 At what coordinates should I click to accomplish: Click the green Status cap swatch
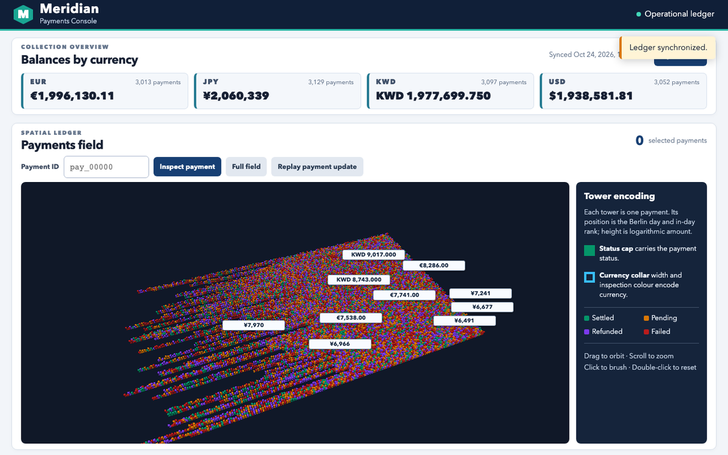[x=589, y=251]
